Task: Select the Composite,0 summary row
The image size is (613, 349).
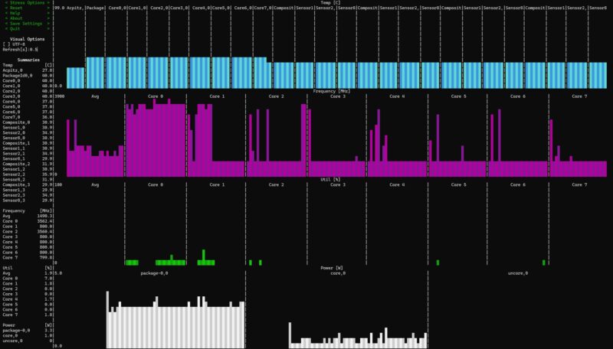Action: 28,122
